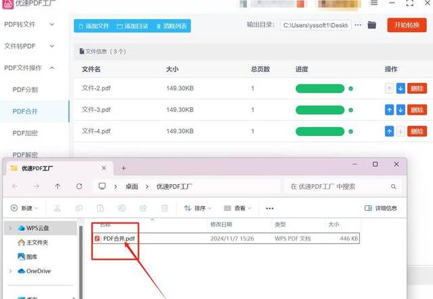The height and width of the screenshot is (299, 433).
Task: Delete 文件-2.pdf from the list
Action: [417, 88]
